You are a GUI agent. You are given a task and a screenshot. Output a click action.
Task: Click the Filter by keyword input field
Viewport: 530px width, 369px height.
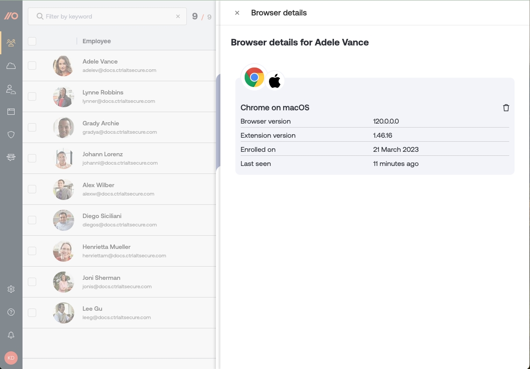pos(106,16)
